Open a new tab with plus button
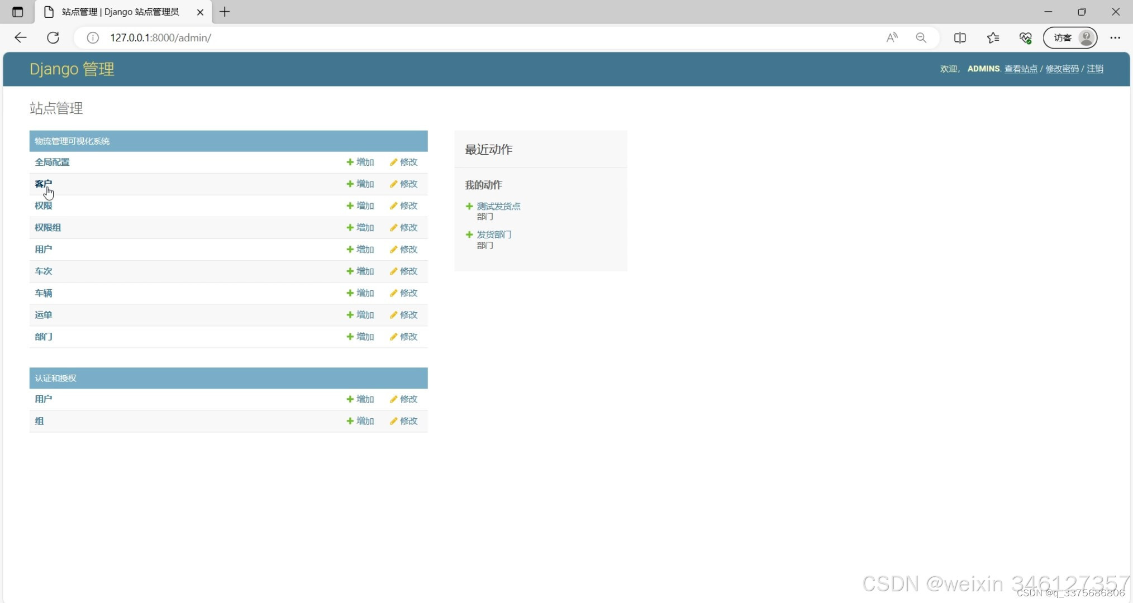 (x=225, y=12)
